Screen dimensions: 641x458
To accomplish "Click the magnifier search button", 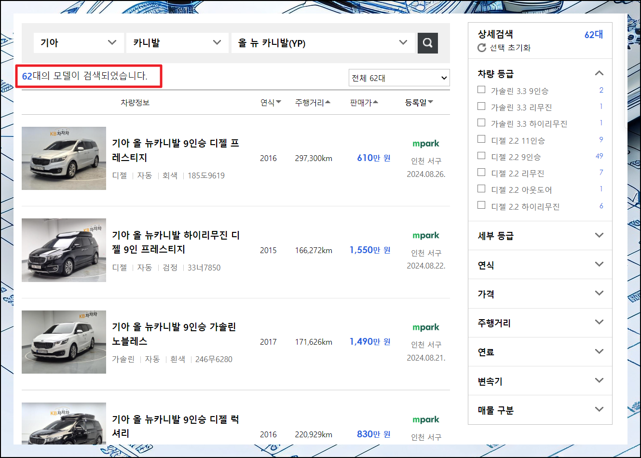I will 427,43.
